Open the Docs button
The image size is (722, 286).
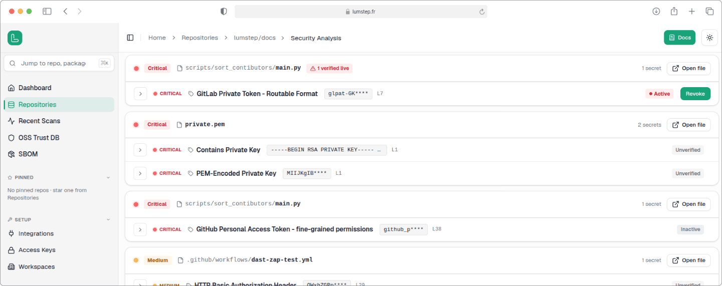coord(679,38)
